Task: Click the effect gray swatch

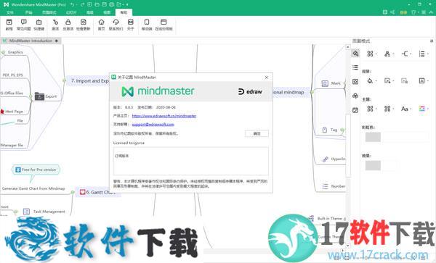Action: [x=373, y=165]
